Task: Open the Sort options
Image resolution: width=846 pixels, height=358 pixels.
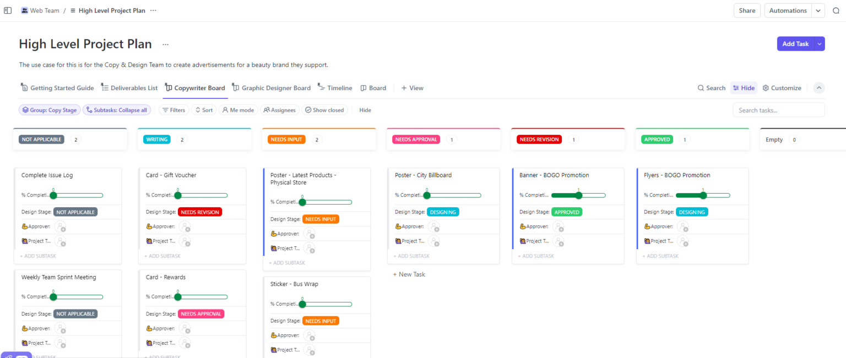Action: tap(204, 109)
